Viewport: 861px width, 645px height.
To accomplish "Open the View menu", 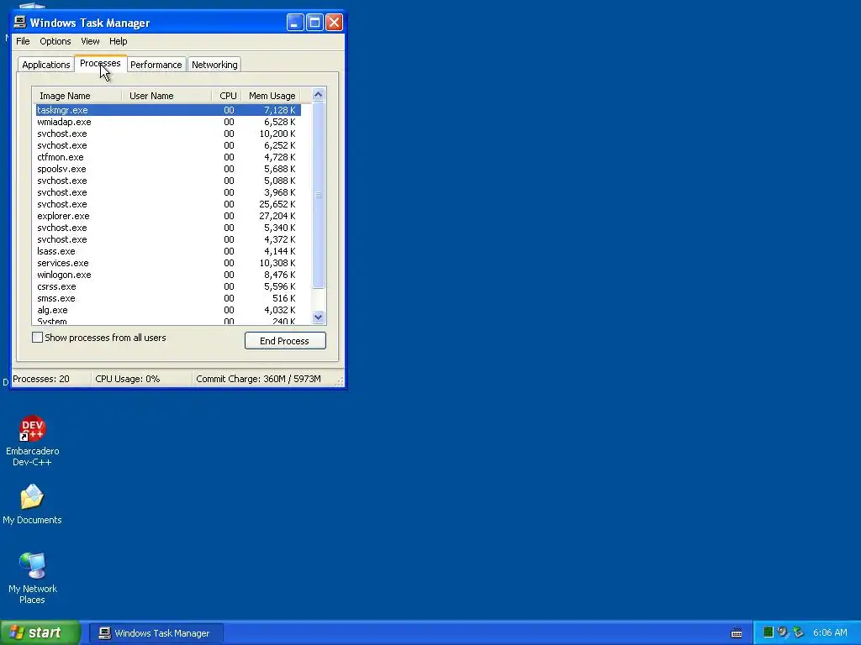I will (90, 41).
